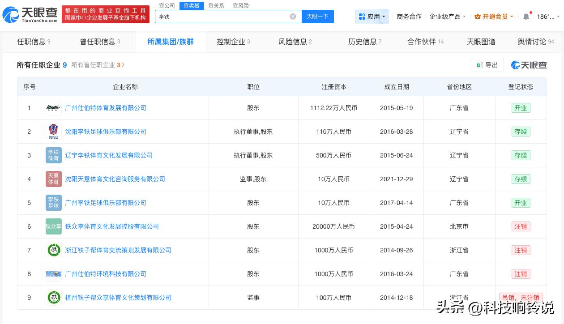Click 铁众享 company logo thumbnail
564x324 pixels.
click(x=53, y=226)
